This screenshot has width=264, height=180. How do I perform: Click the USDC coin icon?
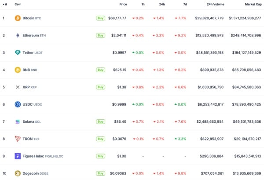click(x=18, y=104)
